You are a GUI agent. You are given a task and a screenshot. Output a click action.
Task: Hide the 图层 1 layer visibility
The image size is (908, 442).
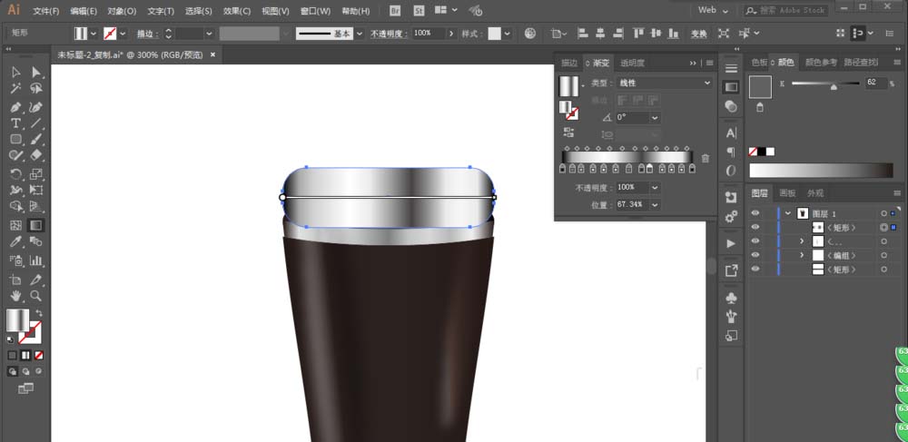(x=755, y=213)
